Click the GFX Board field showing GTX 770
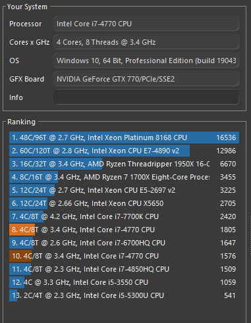 pyautogui.click(x=146, y=79)
